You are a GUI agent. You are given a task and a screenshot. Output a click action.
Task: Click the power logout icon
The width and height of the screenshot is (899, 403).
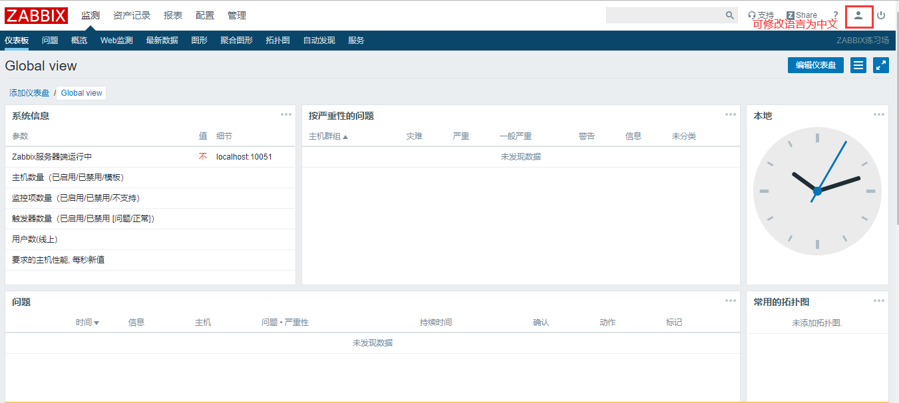(x=881, y=15)
